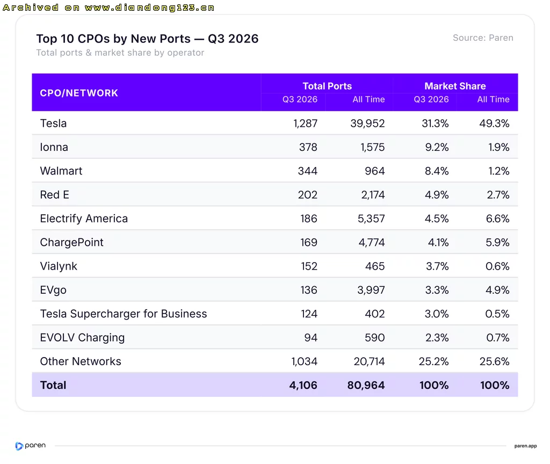Select the '4,774' ChargePoint ports value
Screen dimensions: 550x464
coord(372,243)
